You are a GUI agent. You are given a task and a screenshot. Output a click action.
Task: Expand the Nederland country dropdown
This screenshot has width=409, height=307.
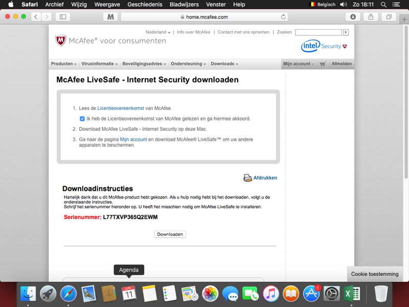pyautogui.click(x=158, y=32)
